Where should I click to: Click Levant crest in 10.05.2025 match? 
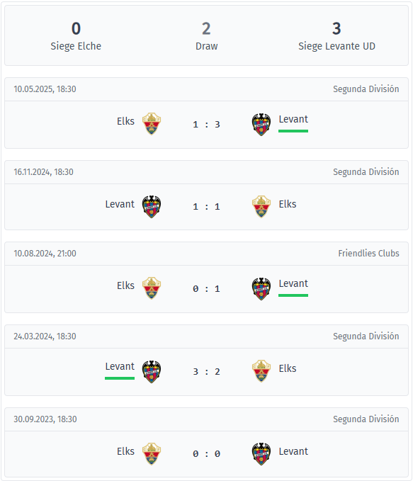(x=261, y=125)
